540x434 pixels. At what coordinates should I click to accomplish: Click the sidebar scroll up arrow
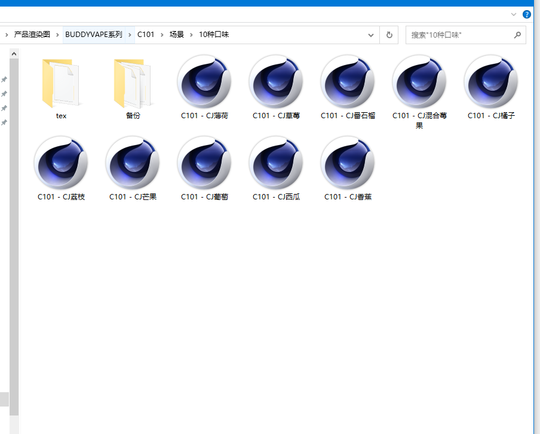(14, 54)
